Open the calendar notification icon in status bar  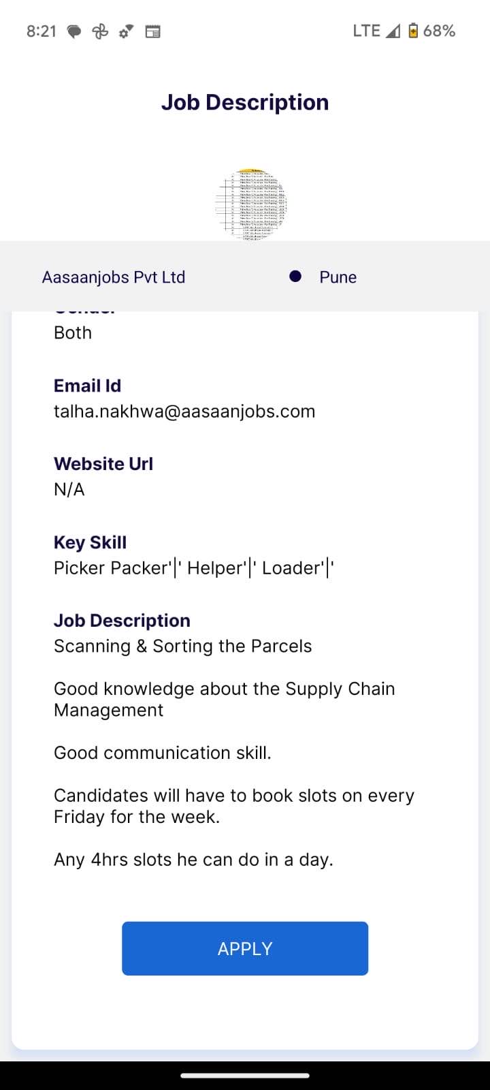click(153, 31)
